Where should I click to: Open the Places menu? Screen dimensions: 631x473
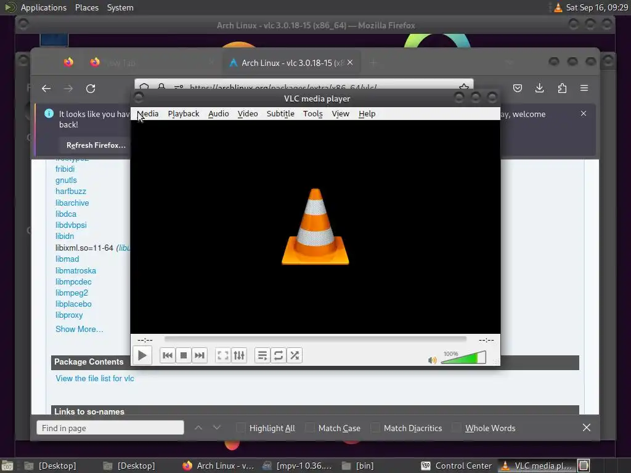click(x=87, y=7)
